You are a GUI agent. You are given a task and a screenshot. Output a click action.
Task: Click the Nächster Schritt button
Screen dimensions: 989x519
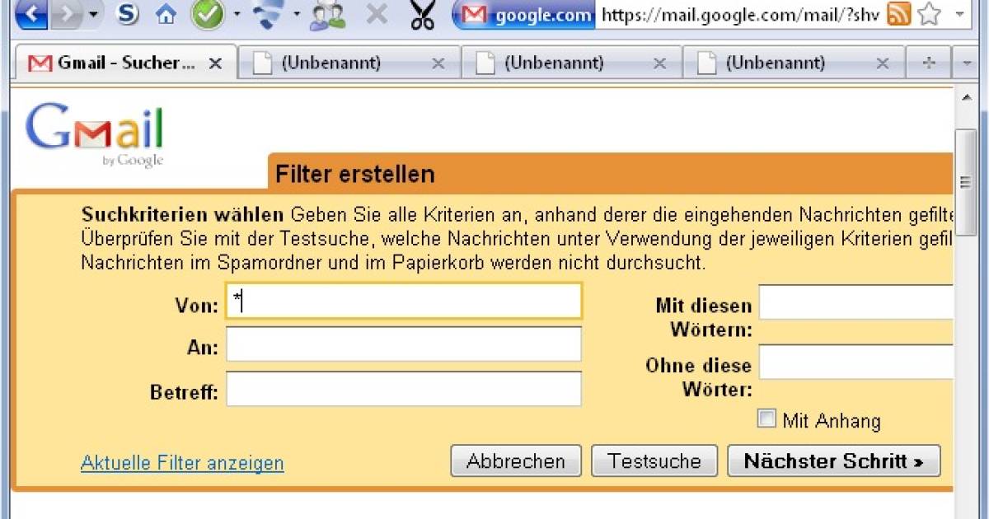coord(833,461)
